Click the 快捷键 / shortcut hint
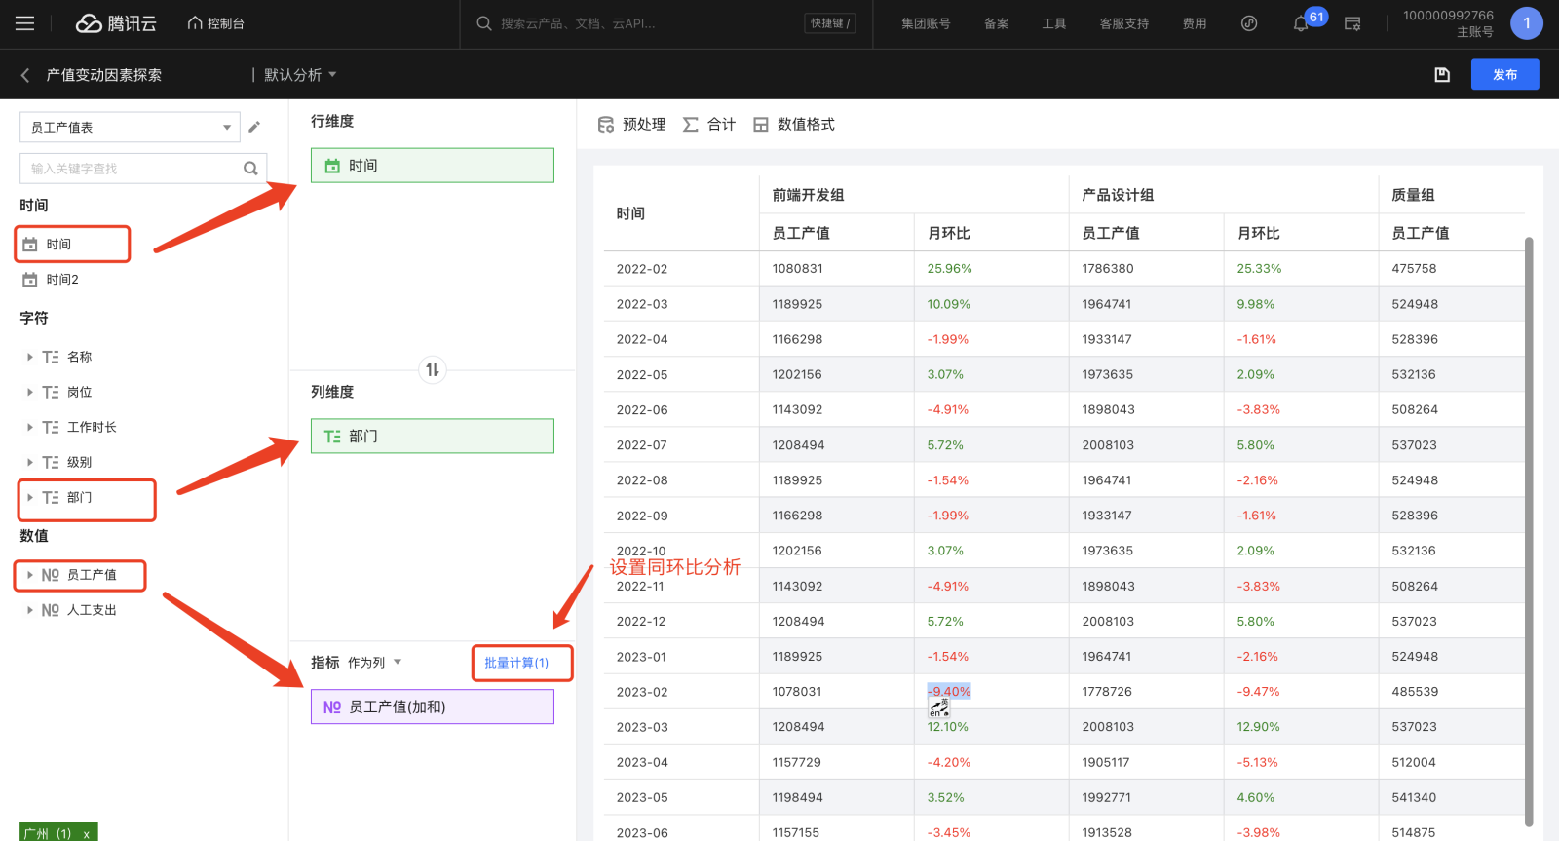This screenshot has height=841, width=1559. pyautogui.click(x=830, y=23)
